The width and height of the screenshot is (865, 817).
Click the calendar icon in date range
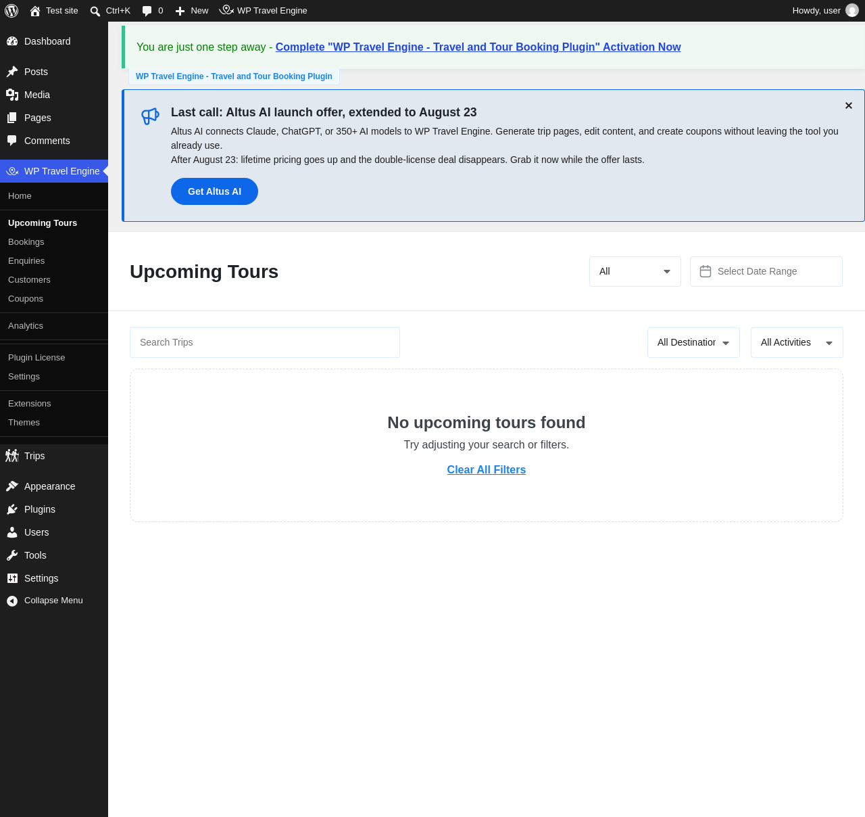click(706, 271)
